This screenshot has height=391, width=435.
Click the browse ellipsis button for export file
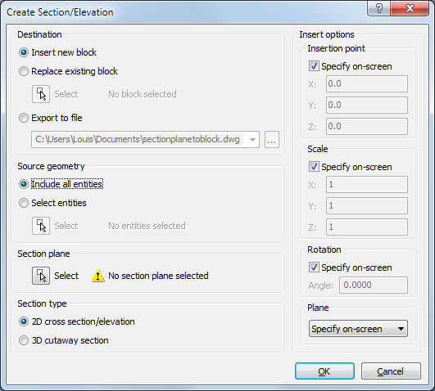pyautogui.click(x=272, y=139)
